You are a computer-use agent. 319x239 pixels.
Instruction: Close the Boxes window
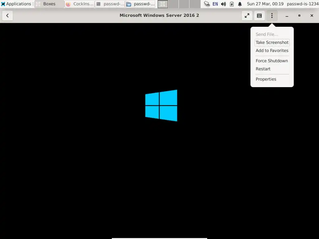[x=312, y=16]
